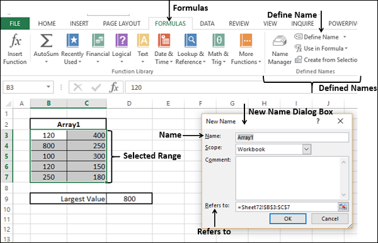Click the Array1 header cell
The width and height of the screenshot is (378, 243).
[x=68, y=124]
